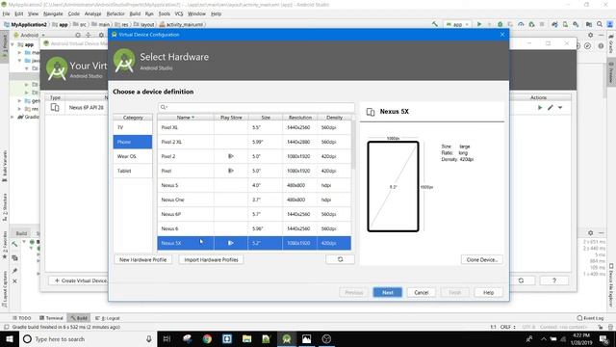The height and width of the screenshot is (347, 616).
Task: Collapse the app node in project tree
Action: [13, 45]
